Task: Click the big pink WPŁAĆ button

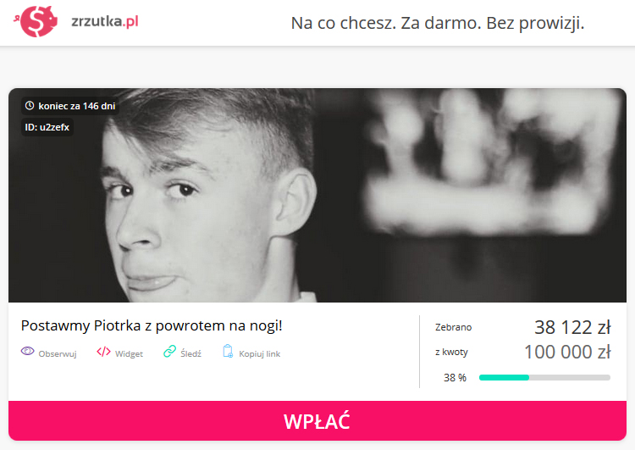Action: [x=317, y=421]
